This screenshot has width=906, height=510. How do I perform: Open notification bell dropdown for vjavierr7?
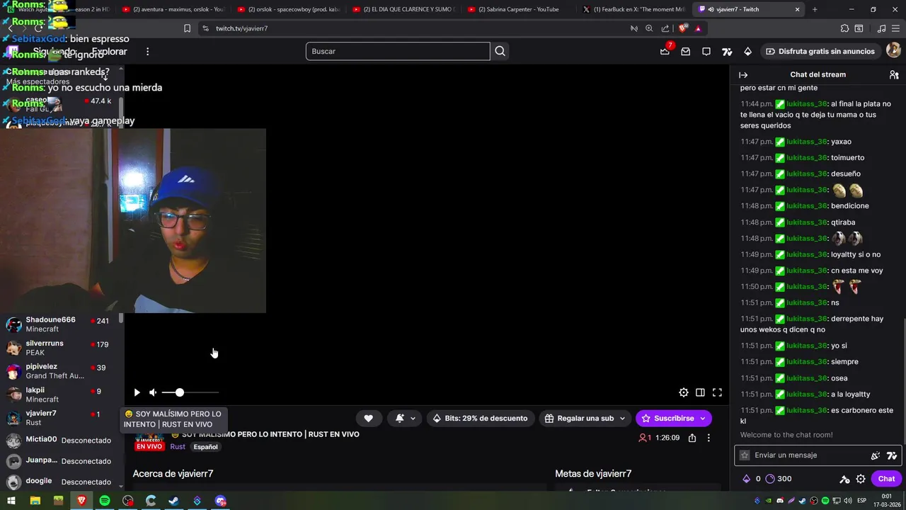405,419
